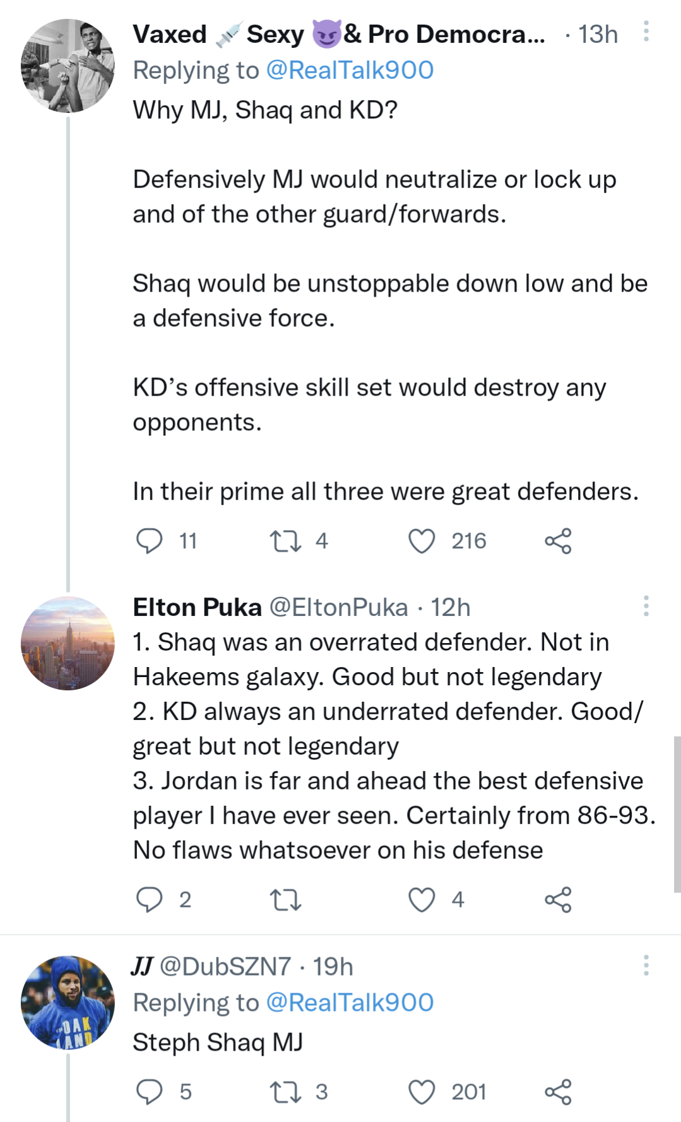Screen dimensions: 681x1122
Task: Share the Vaxed Sexy tweet
Action: point(558,541)
